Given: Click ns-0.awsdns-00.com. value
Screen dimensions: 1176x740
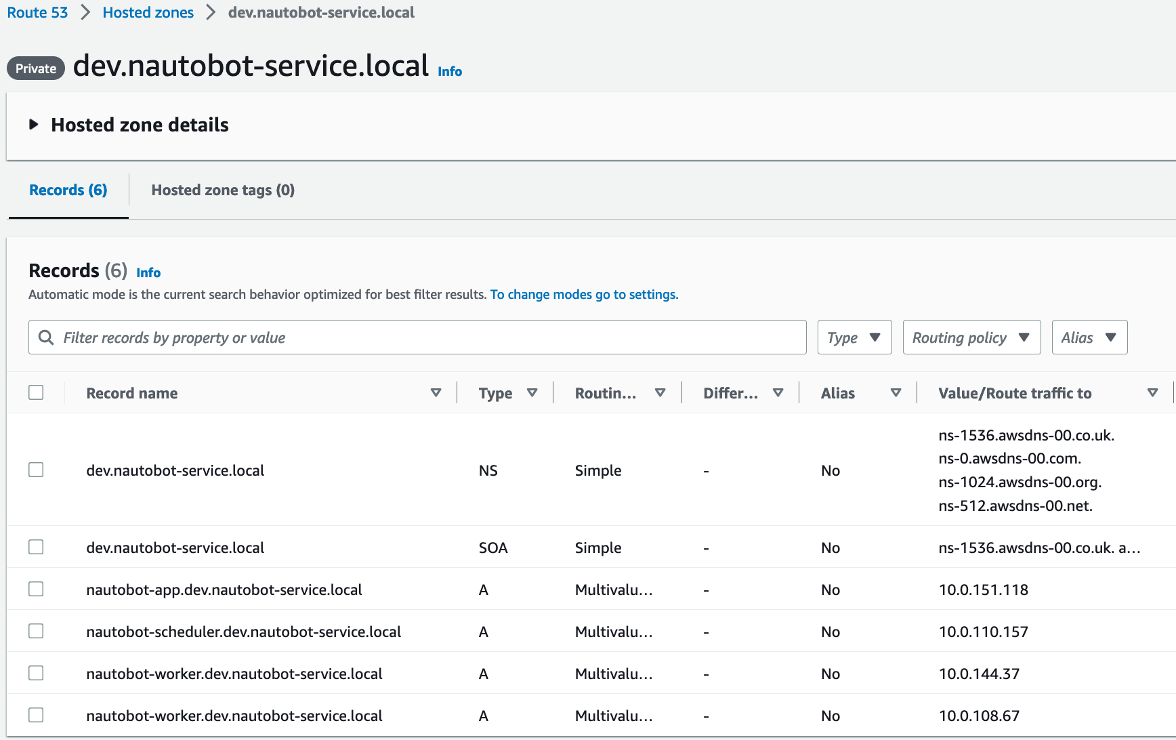Looking at the screenshot, I should click(1009, 458).
